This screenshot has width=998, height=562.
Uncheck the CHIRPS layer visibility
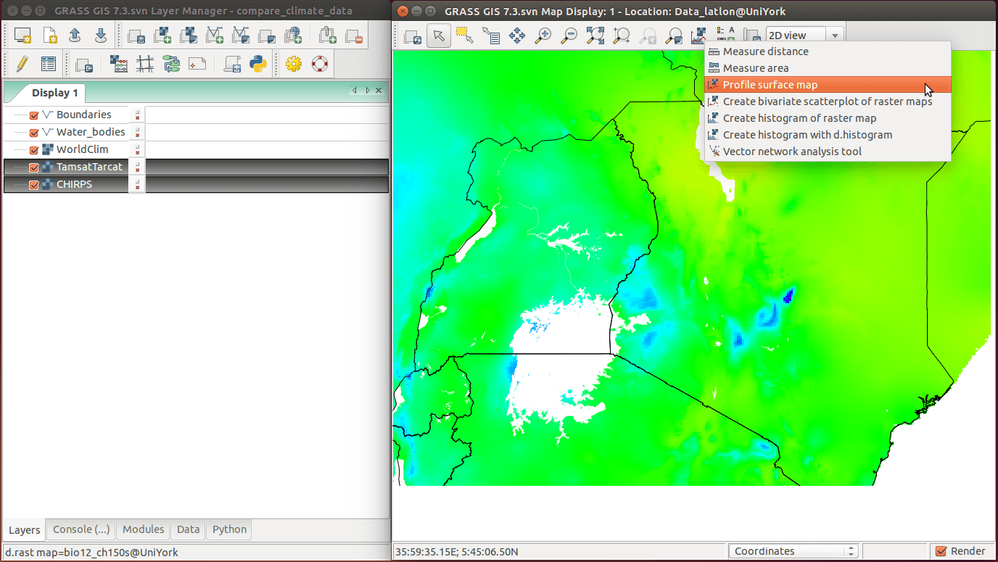click(33, 184)
